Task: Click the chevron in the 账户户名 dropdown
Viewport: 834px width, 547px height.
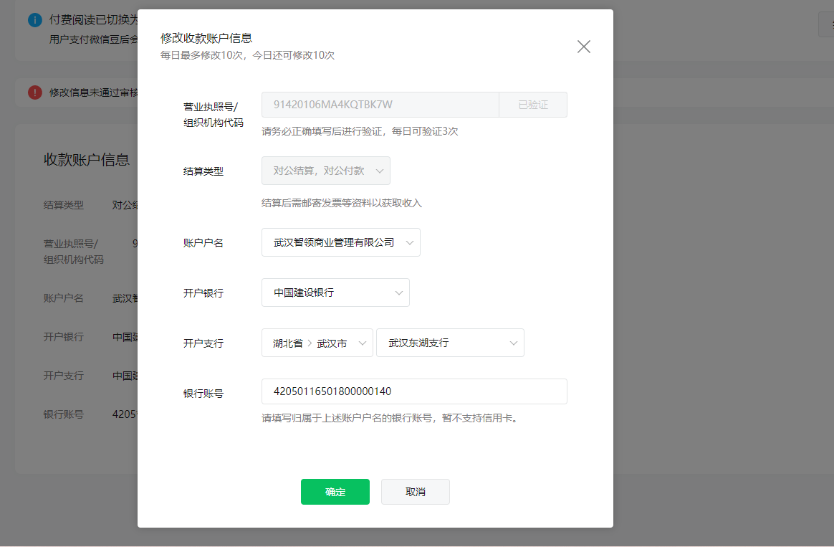Action: click(x=410, y=242)
